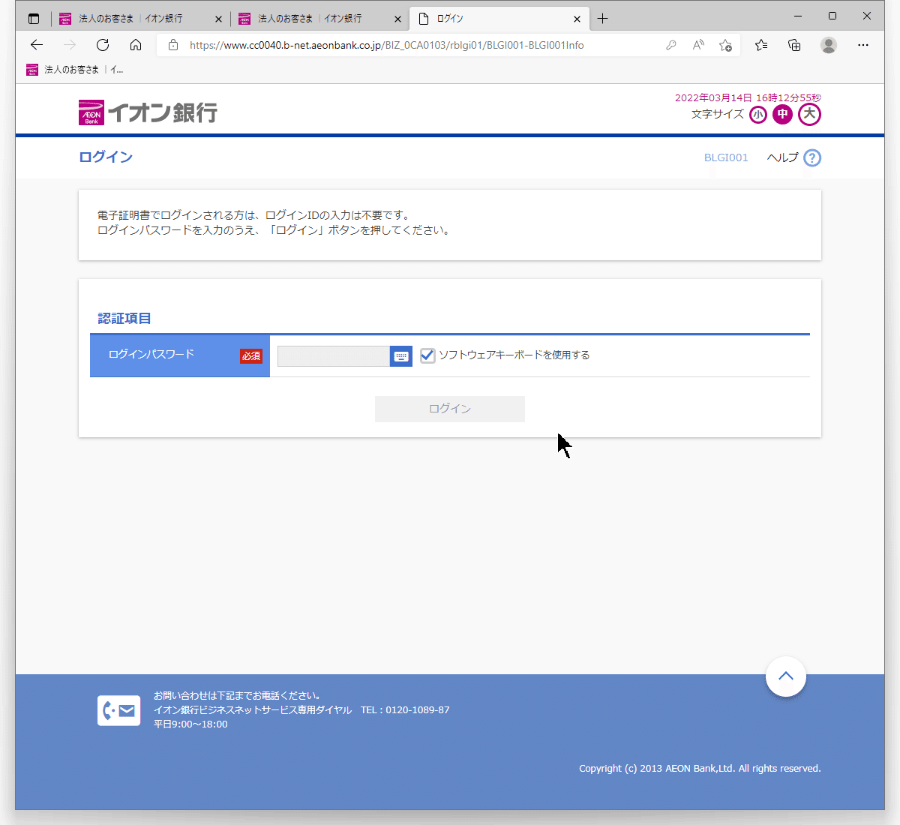Image resolution: width=900 pixels, height=825 pixels.
Task: Select the 大 large text size icon
Action: (x=809, y=114)
